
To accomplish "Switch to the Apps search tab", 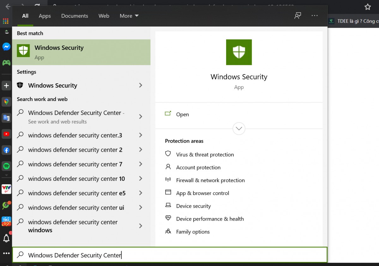I will (45, 16).
